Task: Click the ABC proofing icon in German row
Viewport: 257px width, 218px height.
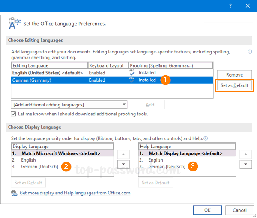Action: [132, 80]
